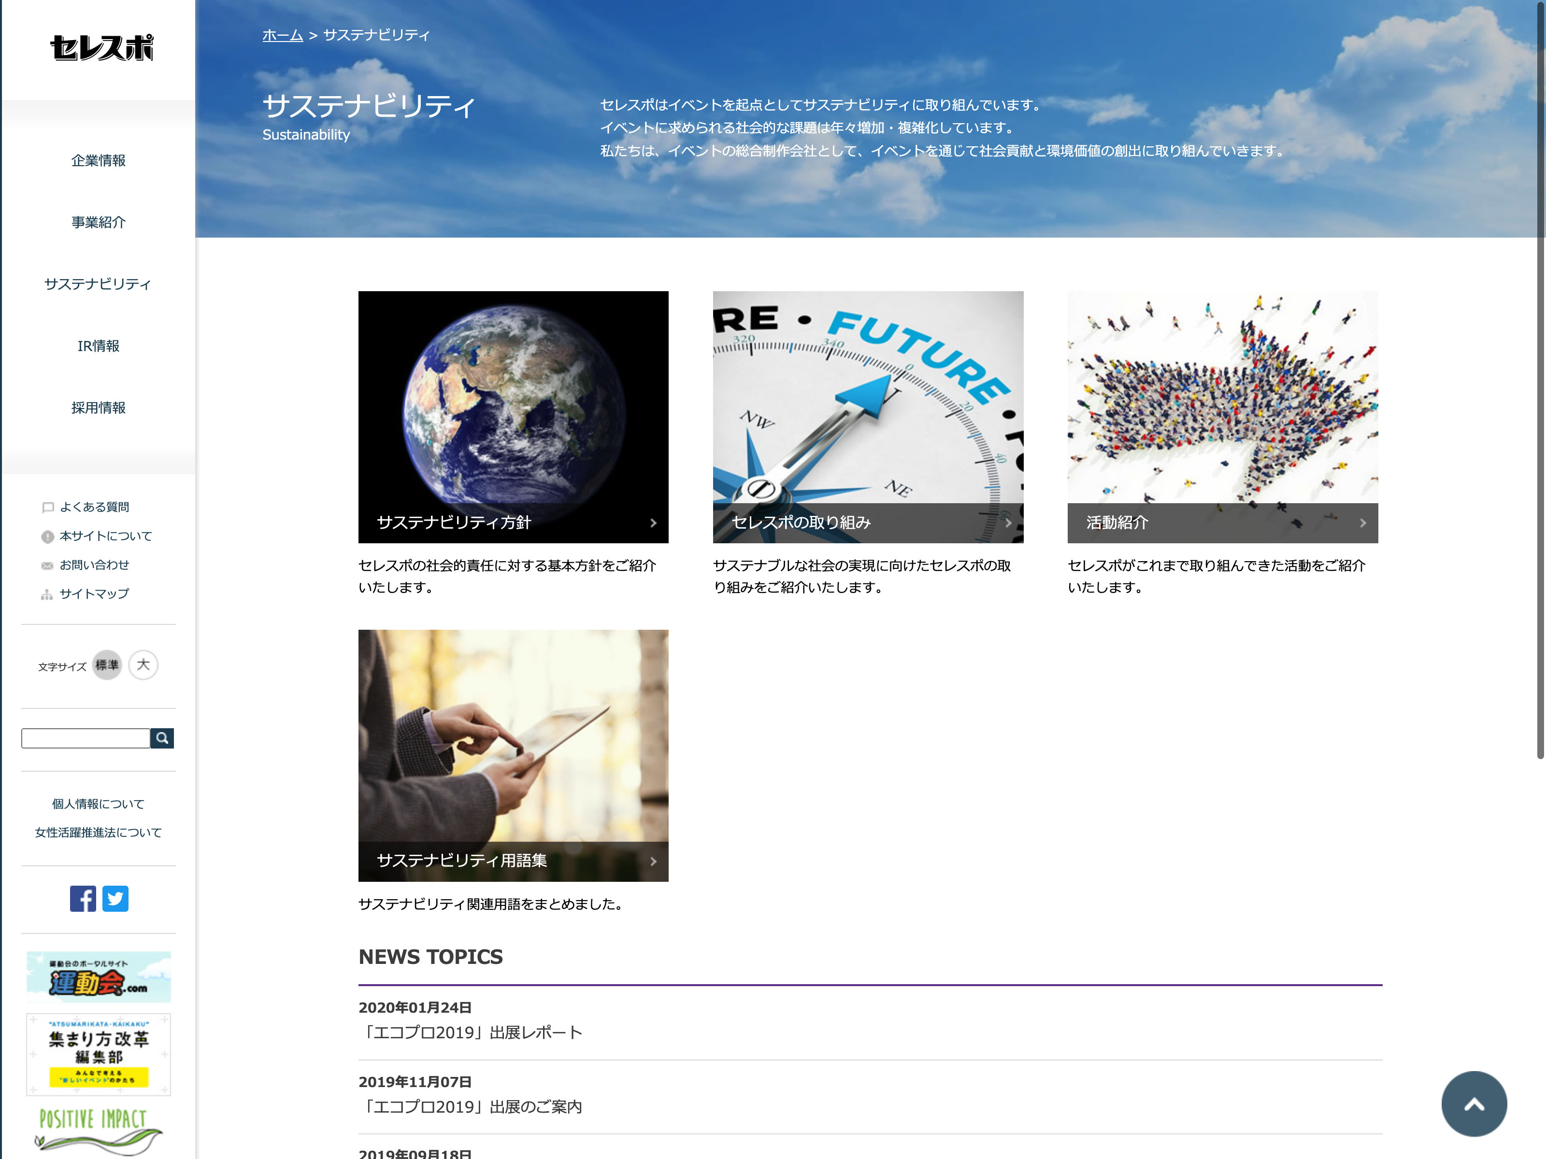Go to ホーム breadcrumb link
This screenshot has width=1546, height=1159.
[282, 35]
